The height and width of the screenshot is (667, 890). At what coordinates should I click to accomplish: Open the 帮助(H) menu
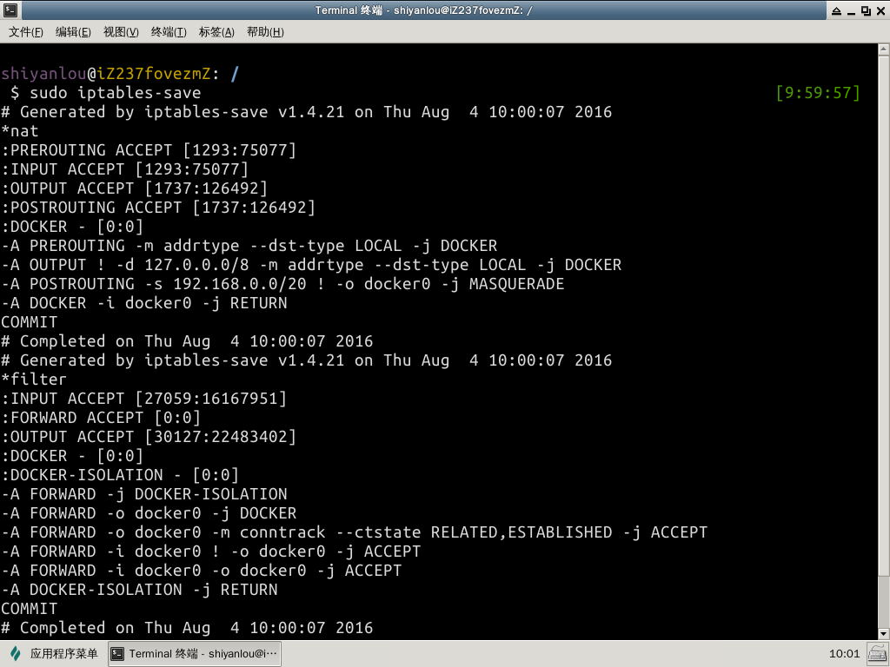[265, 32]
